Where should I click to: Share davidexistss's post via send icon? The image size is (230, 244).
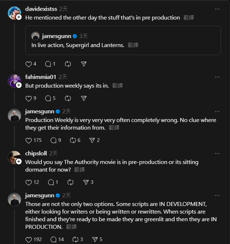[83, 64]
